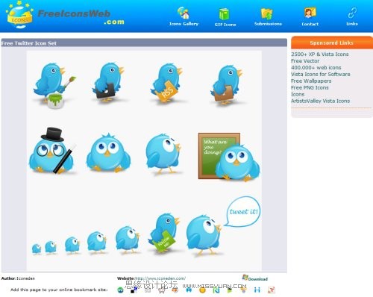This screenshot has height=297, width=373.
Task: Select the bird with paintbrush icon
Action: point(54,85)
